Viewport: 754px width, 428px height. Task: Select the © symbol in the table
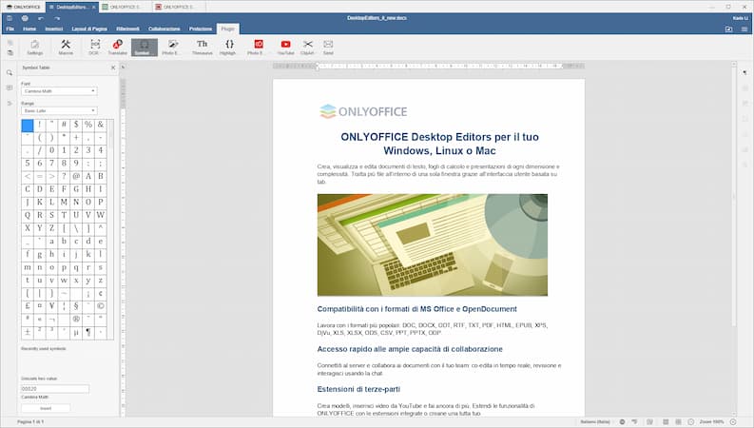click(x=101, y=306)
